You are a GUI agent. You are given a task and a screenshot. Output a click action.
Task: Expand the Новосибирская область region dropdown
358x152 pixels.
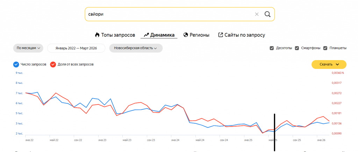136,48
